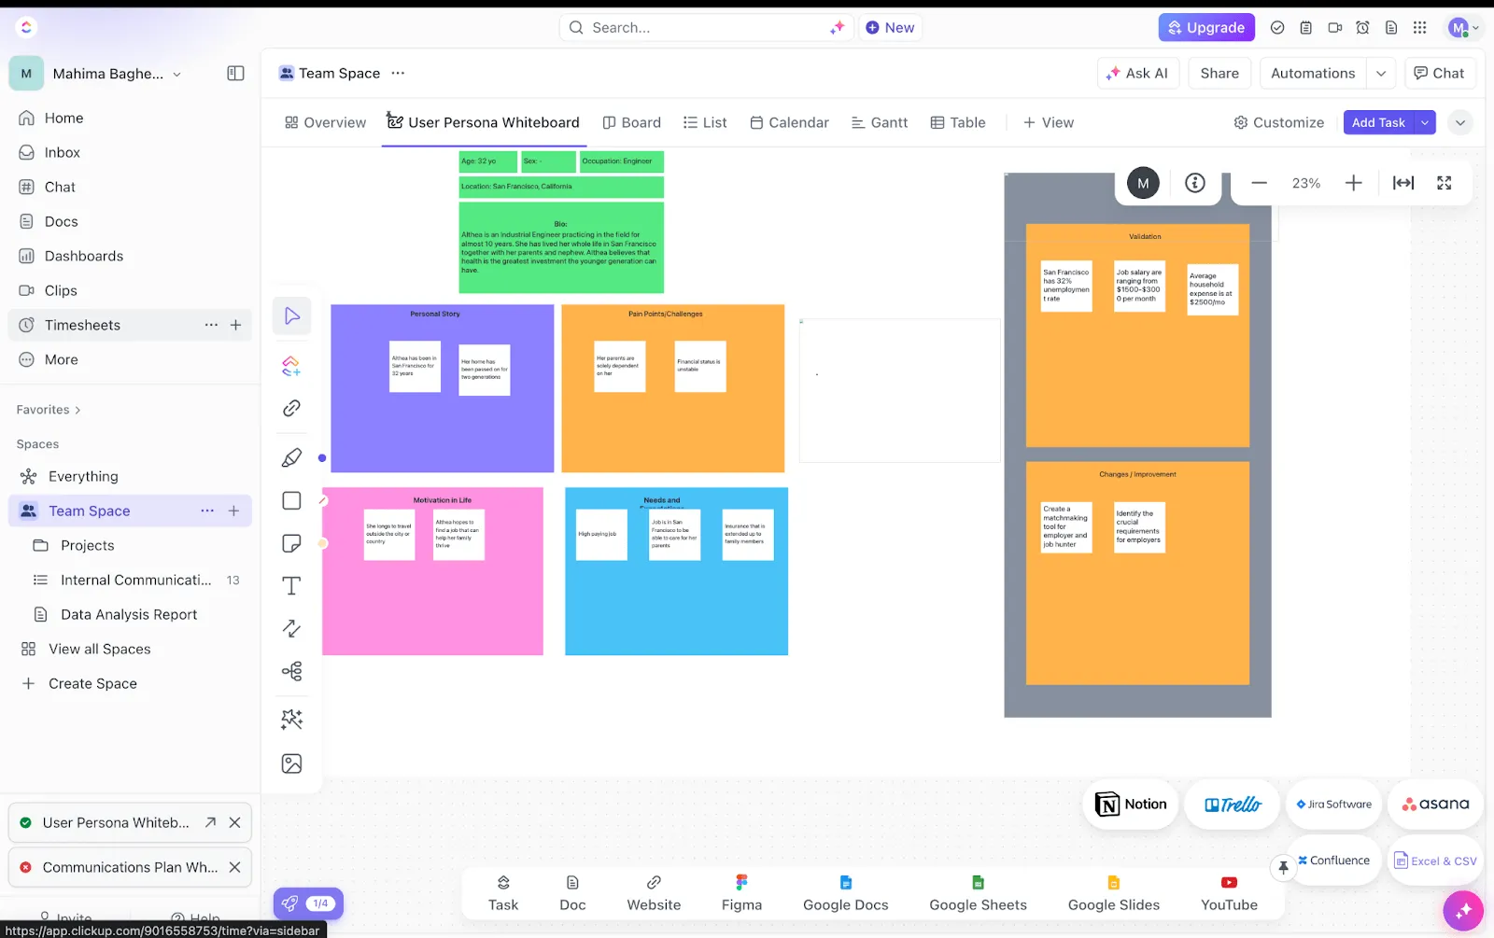Switch to the Gantt view tab
This screenshot has height=938, width=1494.
(x=880, y=122)
